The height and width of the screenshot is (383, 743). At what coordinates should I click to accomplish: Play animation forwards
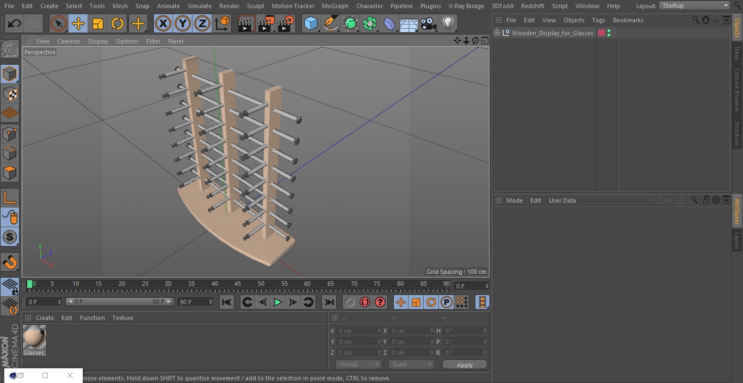tap(277, 302)
